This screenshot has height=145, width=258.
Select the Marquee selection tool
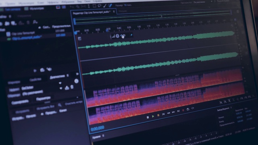(x=94, y=6)
